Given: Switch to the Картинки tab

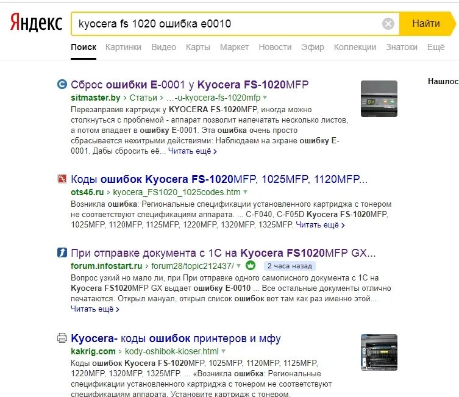Looking at the screenshot, I should pyautogui.click(x=123, y=47).
